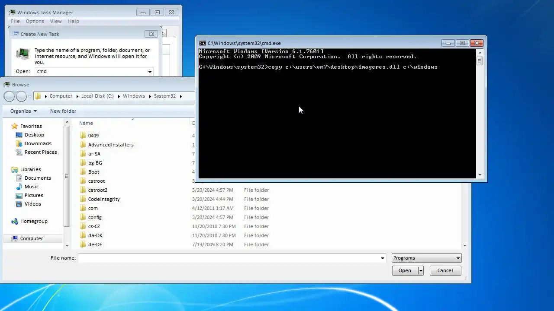Click the Favorites tree heading
Screen dimensions: 554x311
[x=31, y=126]
